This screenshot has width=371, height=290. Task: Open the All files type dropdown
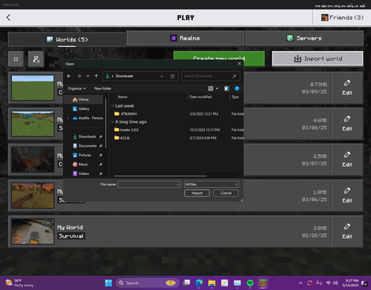[211, 185]
